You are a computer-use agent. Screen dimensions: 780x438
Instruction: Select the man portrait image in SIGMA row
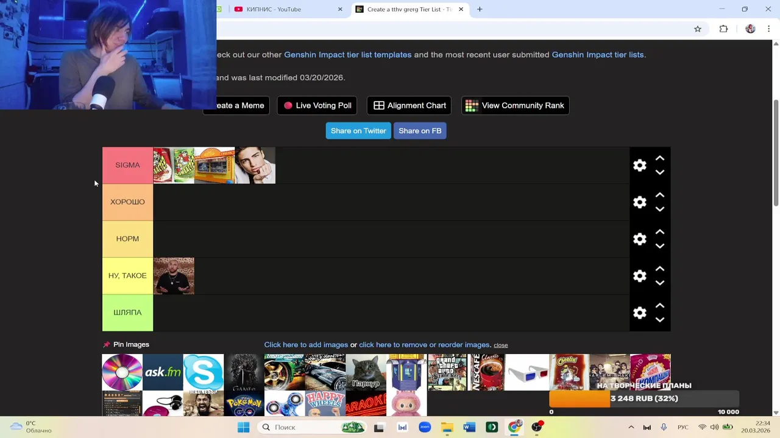pyautogui.click(x=255, y=165)
